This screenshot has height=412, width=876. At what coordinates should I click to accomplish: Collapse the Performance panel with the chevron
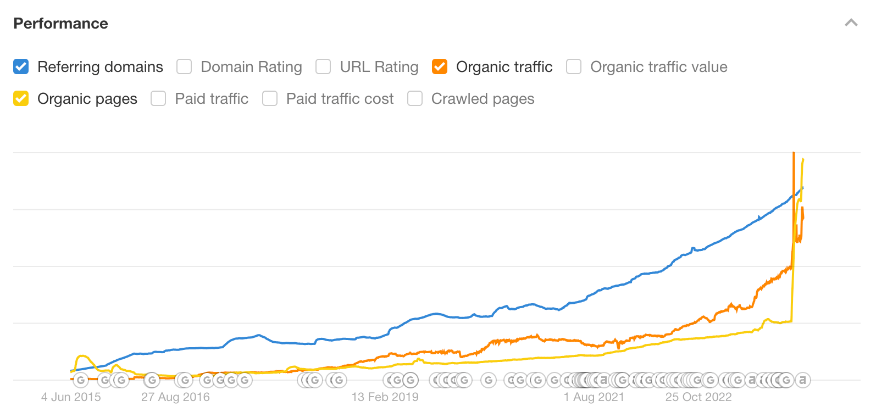point(851,23)
